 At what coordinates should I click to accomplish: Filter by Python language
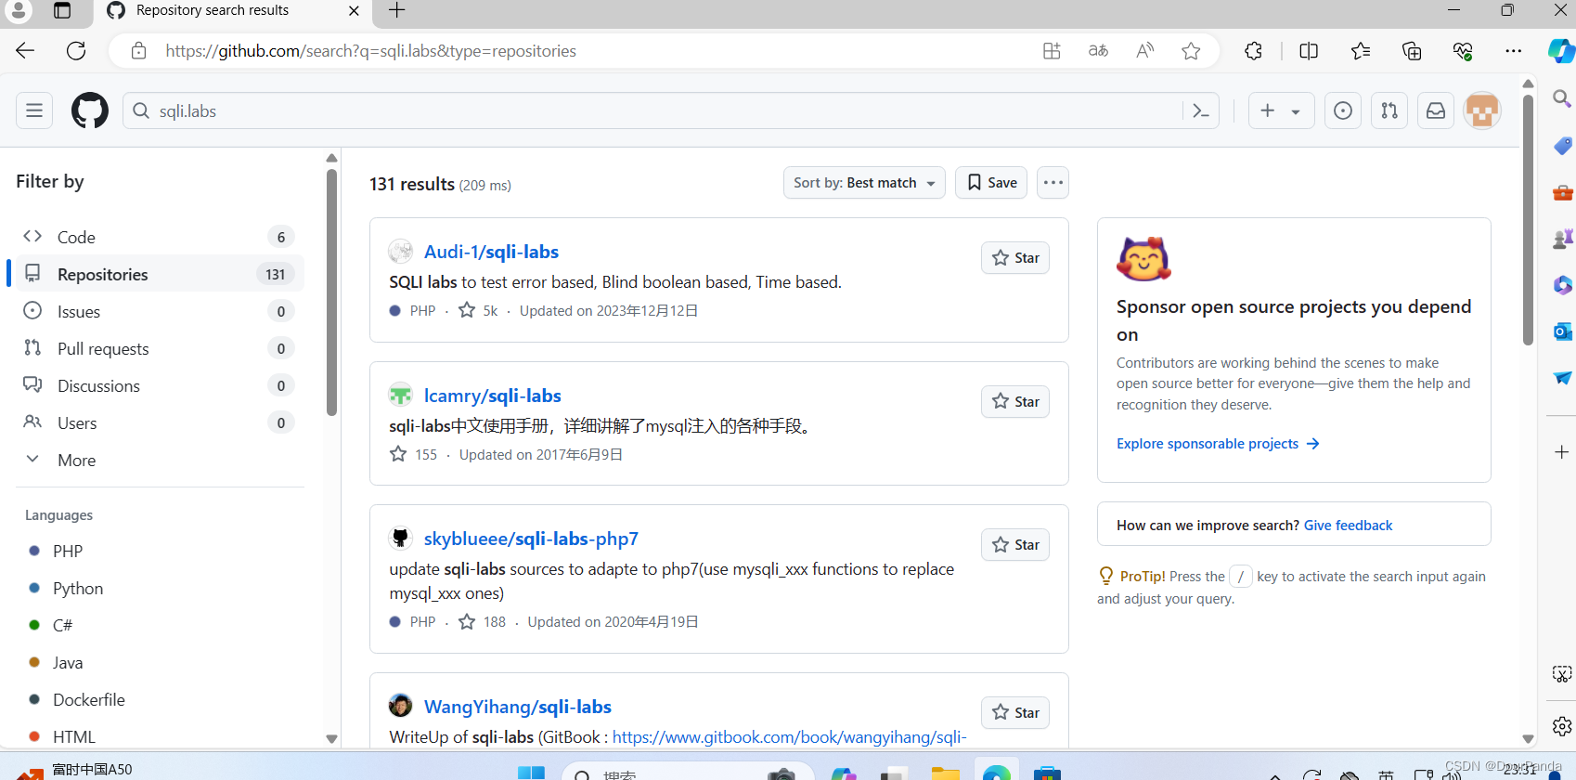78,588
